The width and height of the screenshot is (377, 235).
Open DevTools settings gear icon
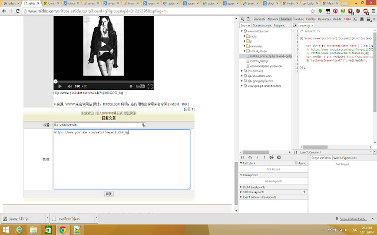point(362,19)
